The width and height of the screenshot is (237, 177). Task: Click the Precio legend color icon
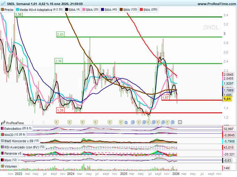pyautogui.click(x=2, y=10)
